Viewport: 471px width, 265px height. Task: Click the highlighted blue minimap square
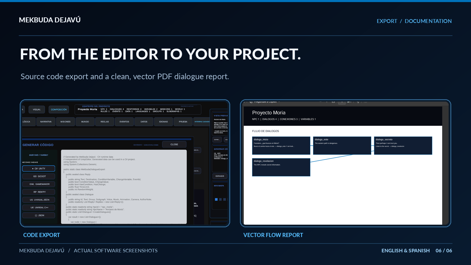[x=216, y=199]
